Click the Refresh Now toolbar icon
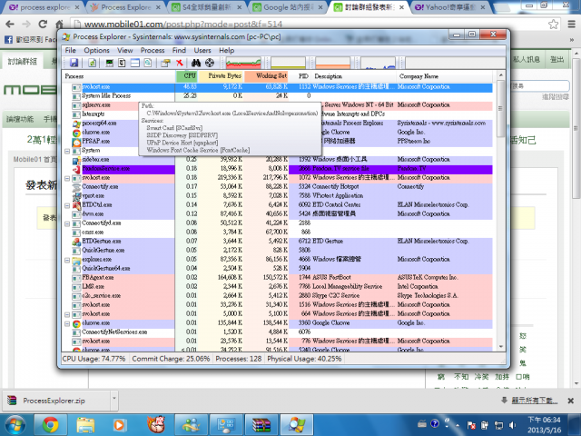581x436 pixels. coord(93,63)
